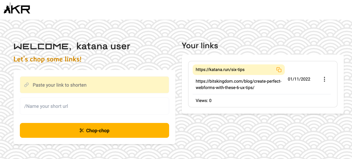352x159 pixels.
Task: Click the 'Your links' heading
Action: (x=200, y=46)
